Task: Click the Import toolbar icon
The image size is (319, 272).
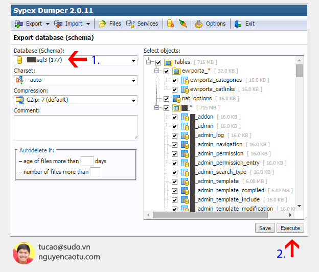Action: pyautogui.click(x=58, y=24)
